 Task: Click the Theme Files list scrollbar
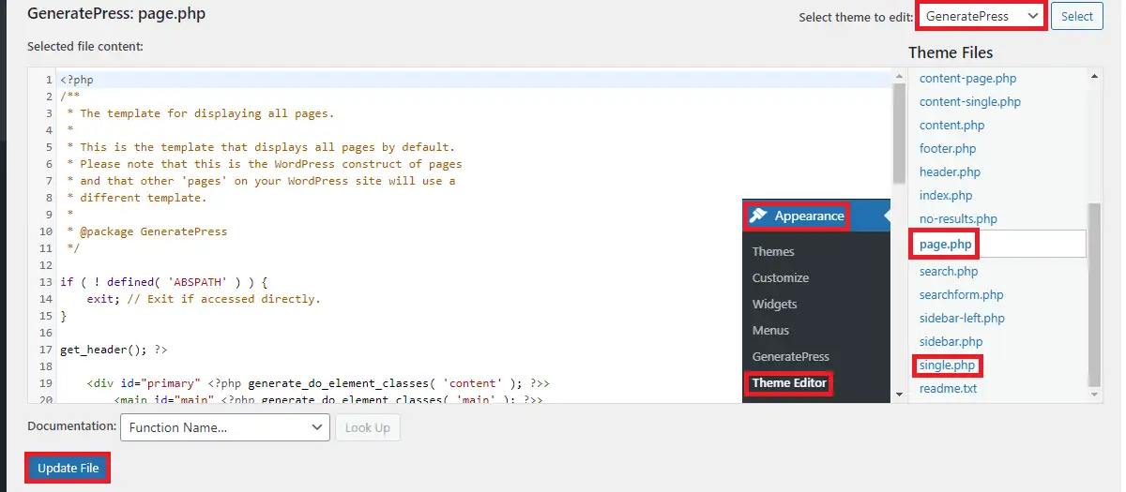[1094, 293]
